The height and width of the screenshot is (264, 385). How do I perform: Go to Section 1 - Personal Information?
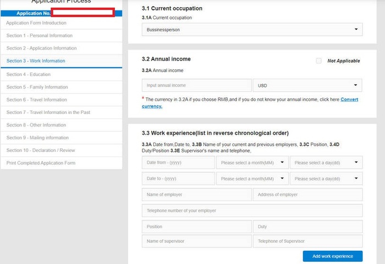click(x=40, y=36)
